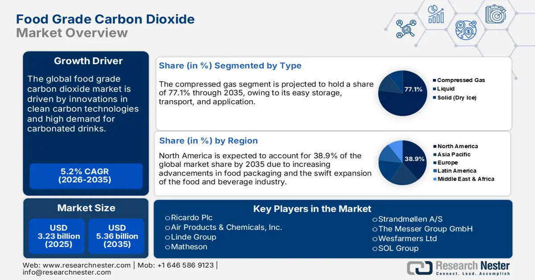The height and width of the screenshot is (280, 535).
Task: Click the 5.2% CAGR (2026-2035) box
Action: 86,176
